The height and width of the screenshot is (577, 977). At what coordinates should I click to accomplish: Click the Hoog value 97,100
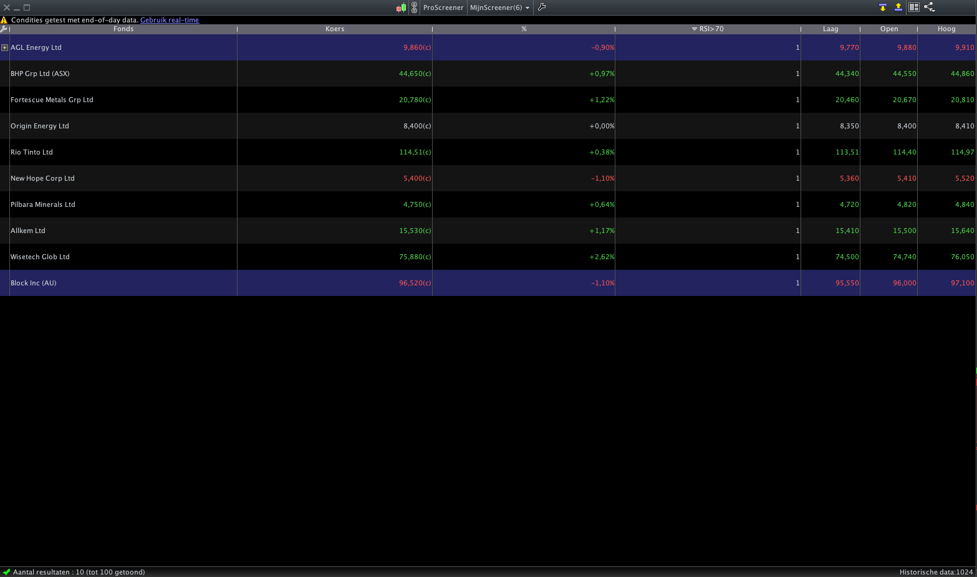[x=963, y=283]
